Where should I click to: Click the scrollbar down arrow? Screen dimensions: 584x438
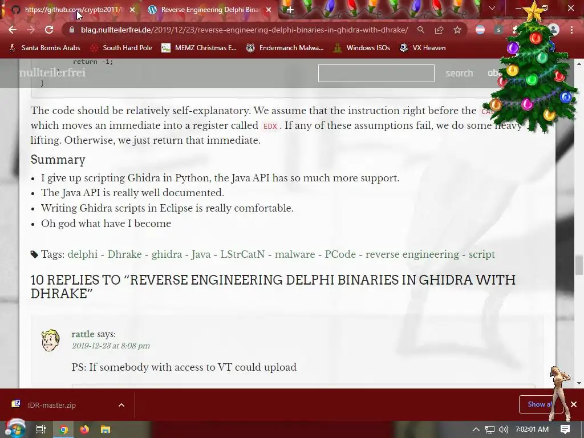coord(579,383)
